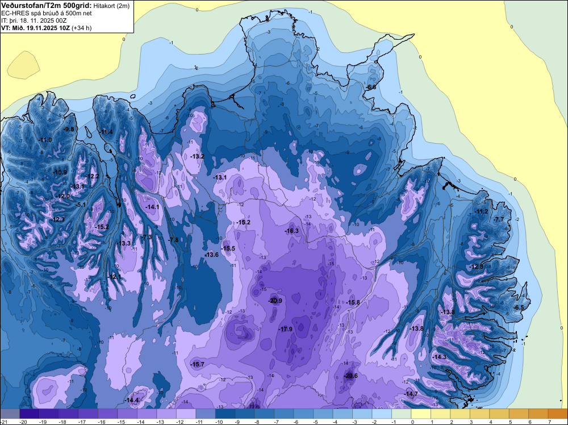Click the -7.7 temperature label

[x=499, y=219]
